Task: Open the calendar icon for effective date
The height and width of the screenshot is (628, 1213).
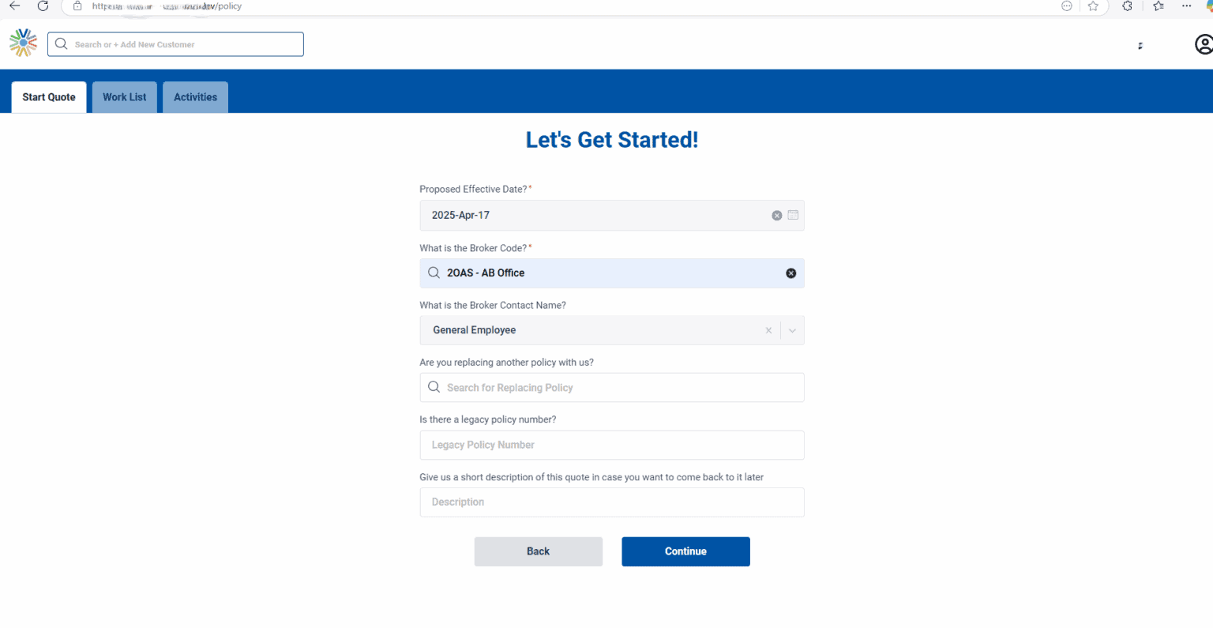Action: tap(793, 215)
